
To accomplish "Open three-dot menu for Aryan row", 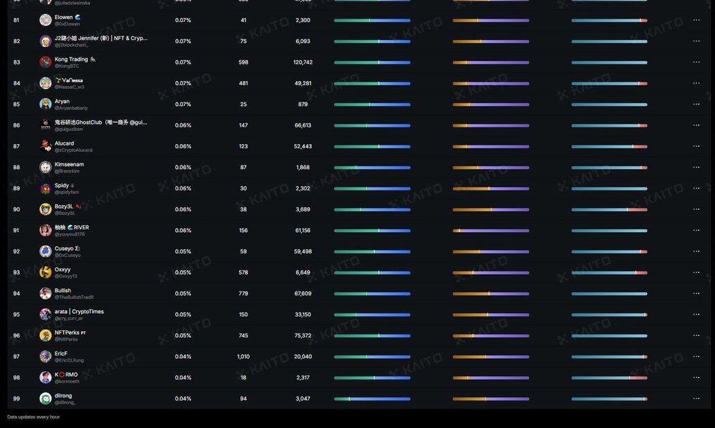I will tap(696, 105).
